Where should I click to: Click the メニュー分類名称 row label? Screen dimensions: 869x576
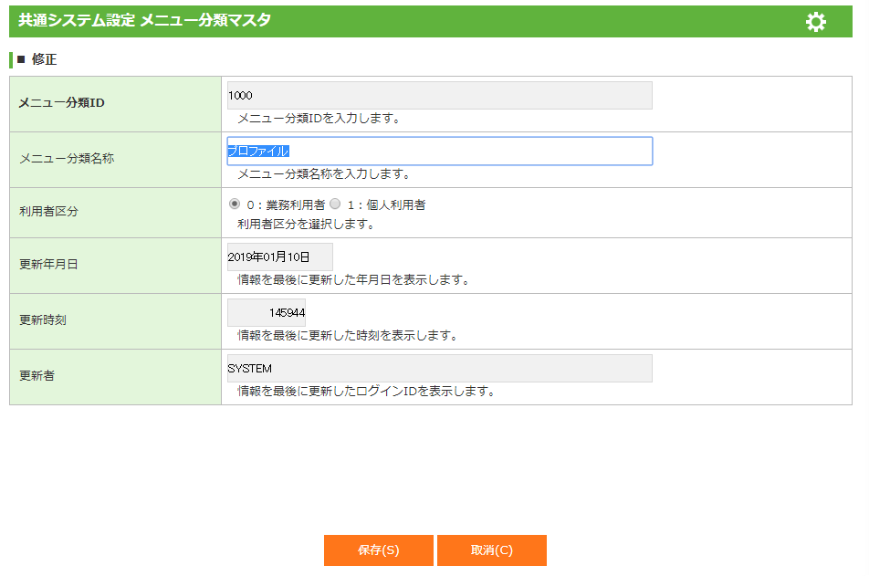tap(67, 159)
